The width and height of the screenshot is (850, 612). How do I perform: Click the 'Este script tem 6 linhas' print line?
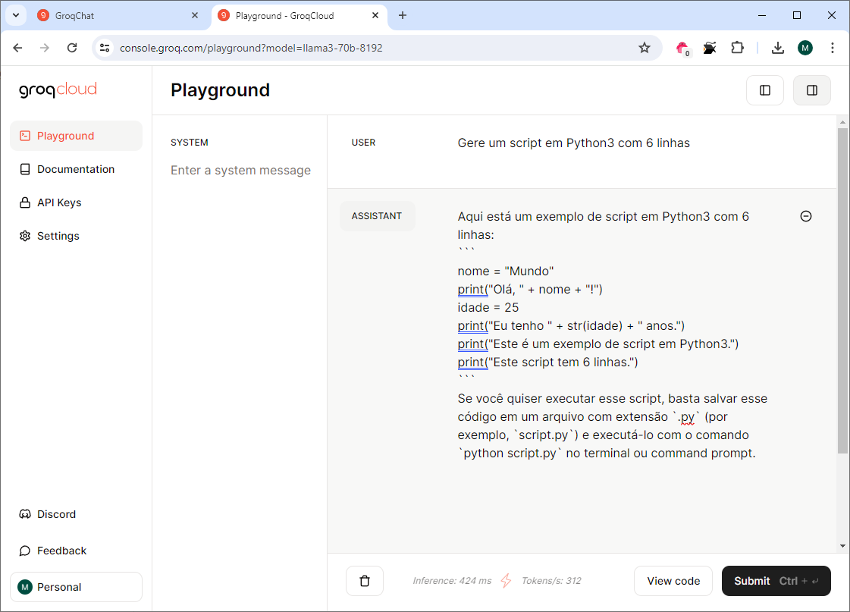point(547,362)
